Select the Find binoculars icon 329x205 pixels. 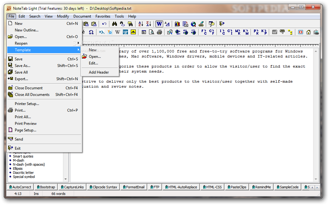114,24
